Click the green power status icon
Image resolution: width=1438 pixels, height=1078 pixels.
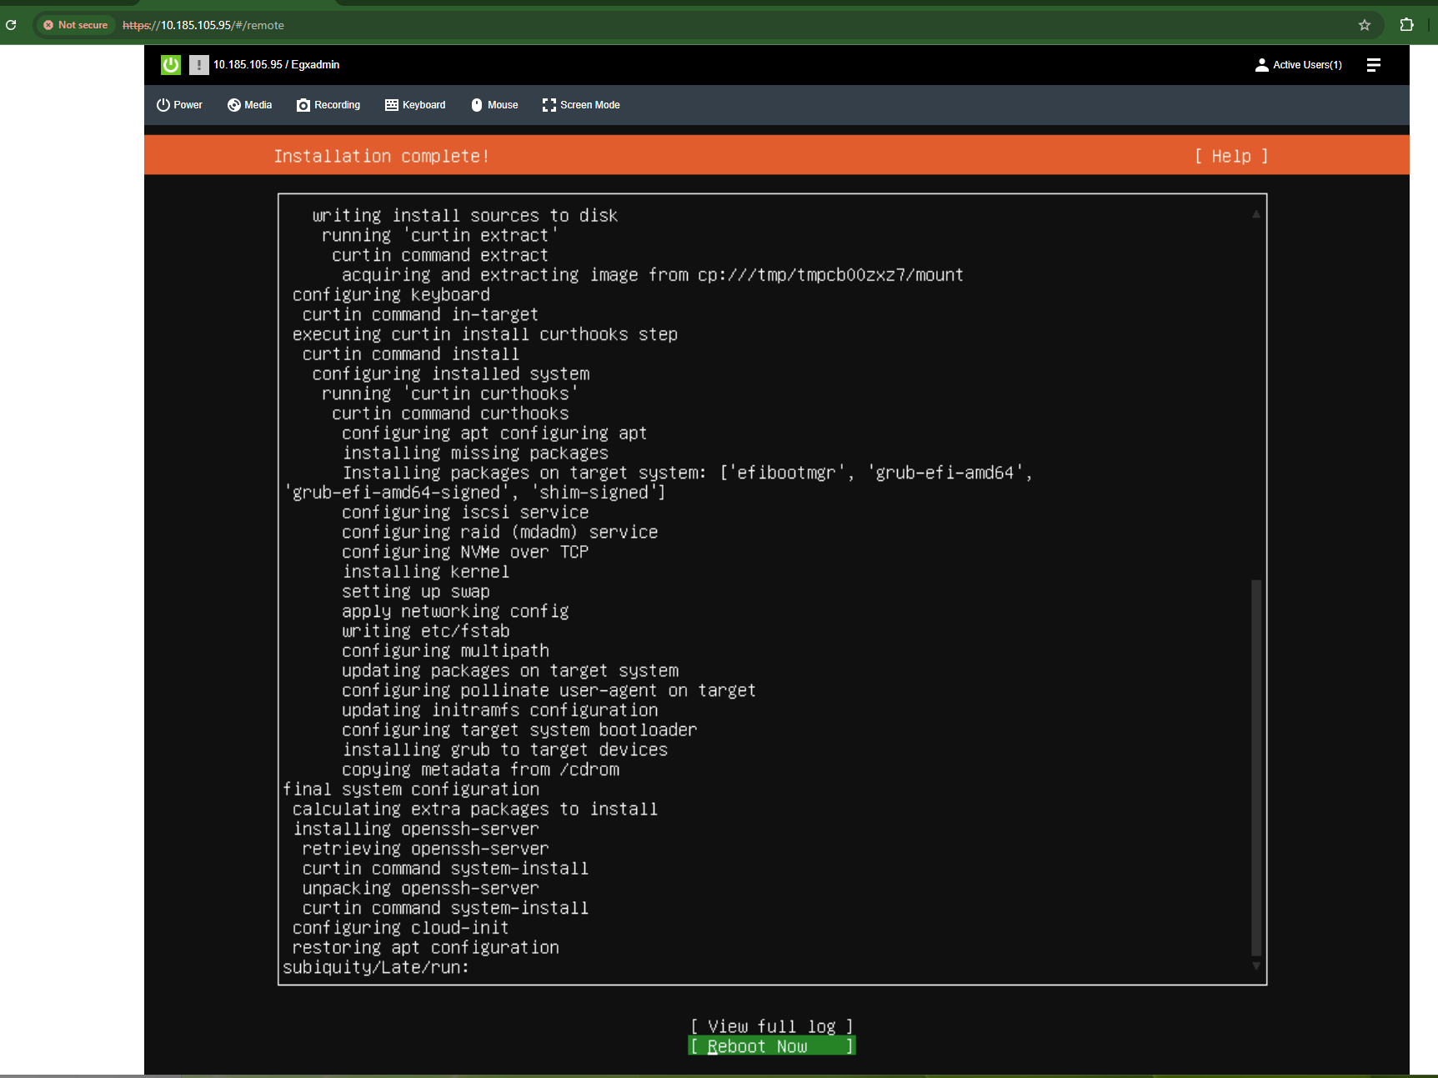171,65
